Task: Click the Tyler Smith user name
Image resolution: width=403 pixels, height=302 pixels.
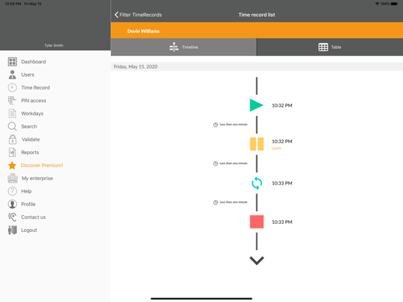Action: pos(54,45)
